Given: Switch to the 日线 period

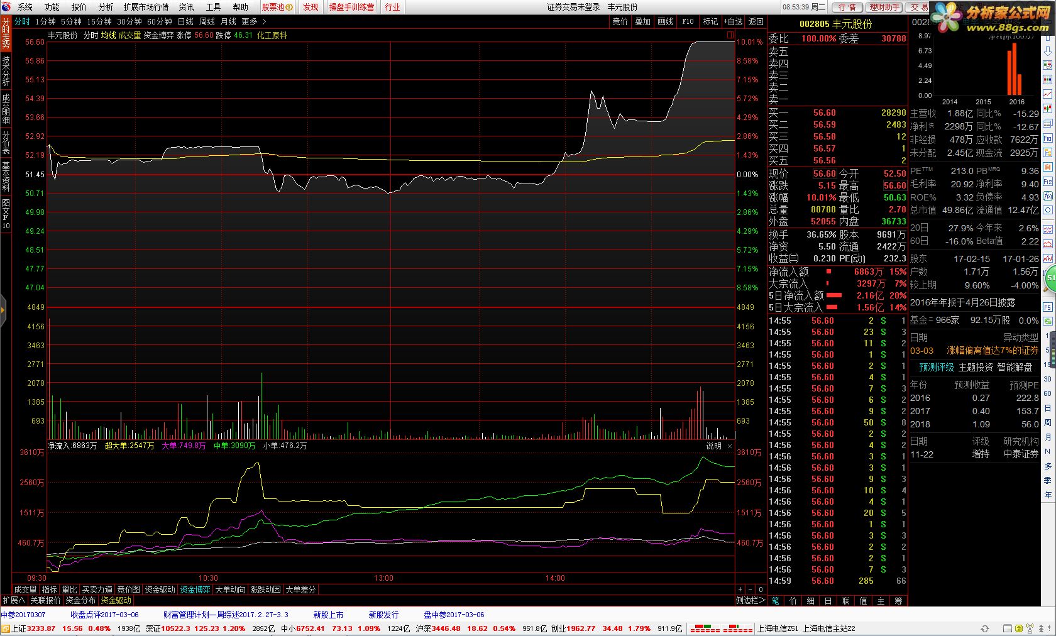Looking at the screenshot, I should point(185,21).
